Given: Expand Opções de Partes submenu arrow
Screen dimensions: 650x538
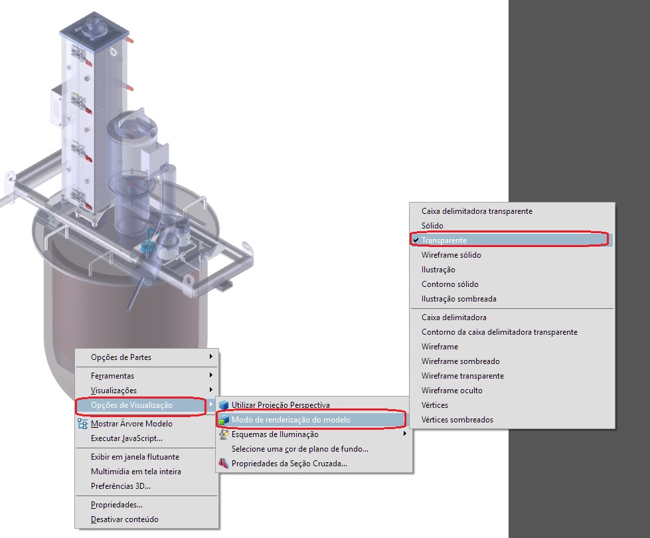Looking at the screenshot, I should point(211,357).
